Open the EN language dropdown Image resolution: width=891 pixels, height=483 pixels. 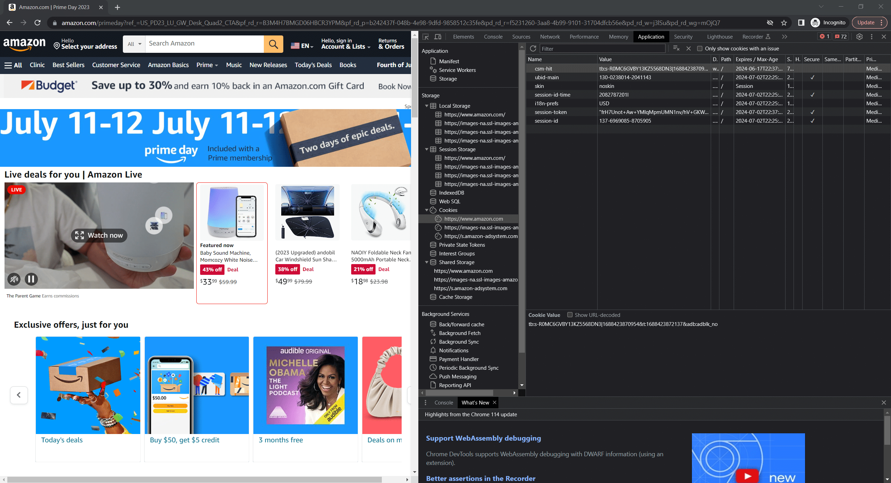coord(302,46)
